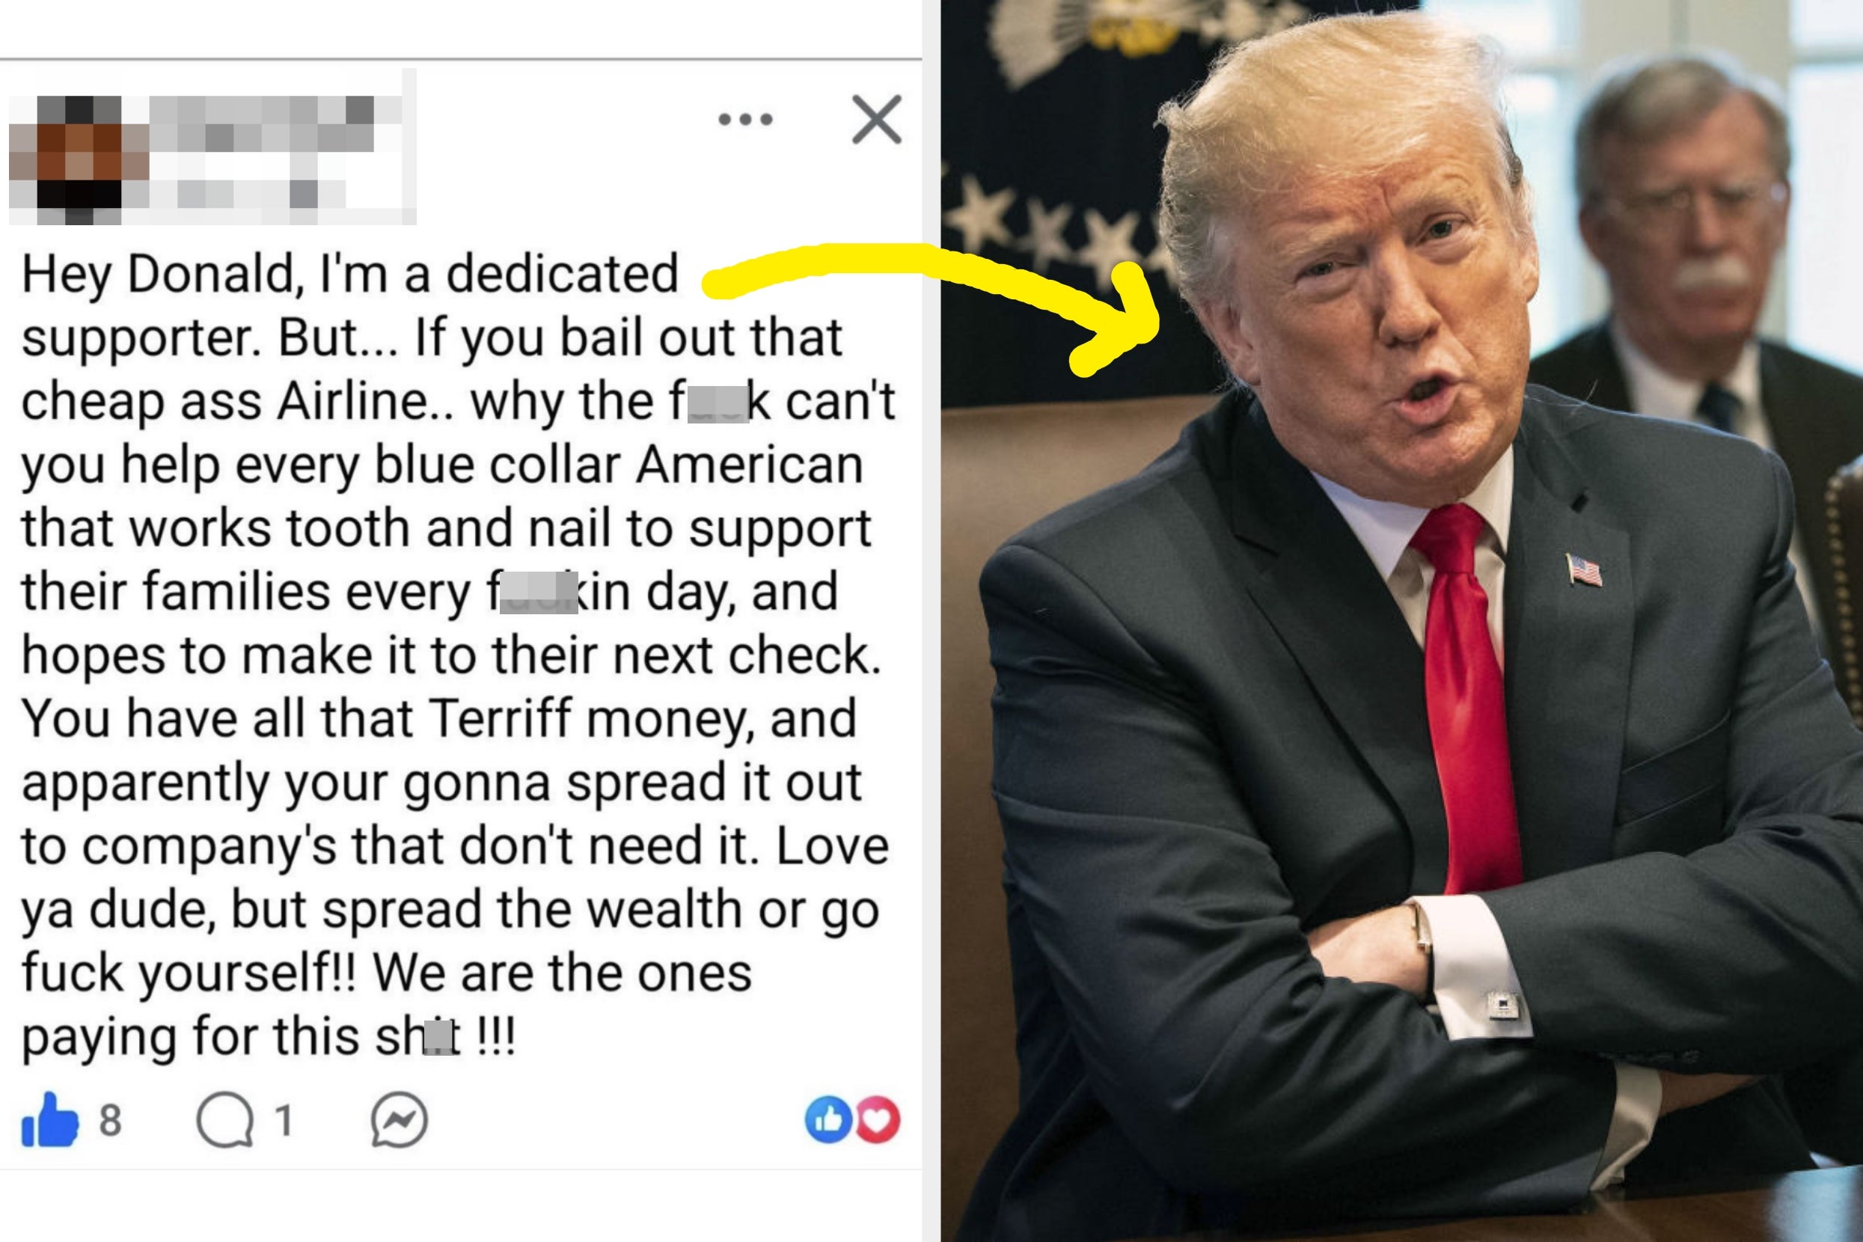
Task: Open the photo of the man in the red tie
Action: click(x=1402, y=621)
